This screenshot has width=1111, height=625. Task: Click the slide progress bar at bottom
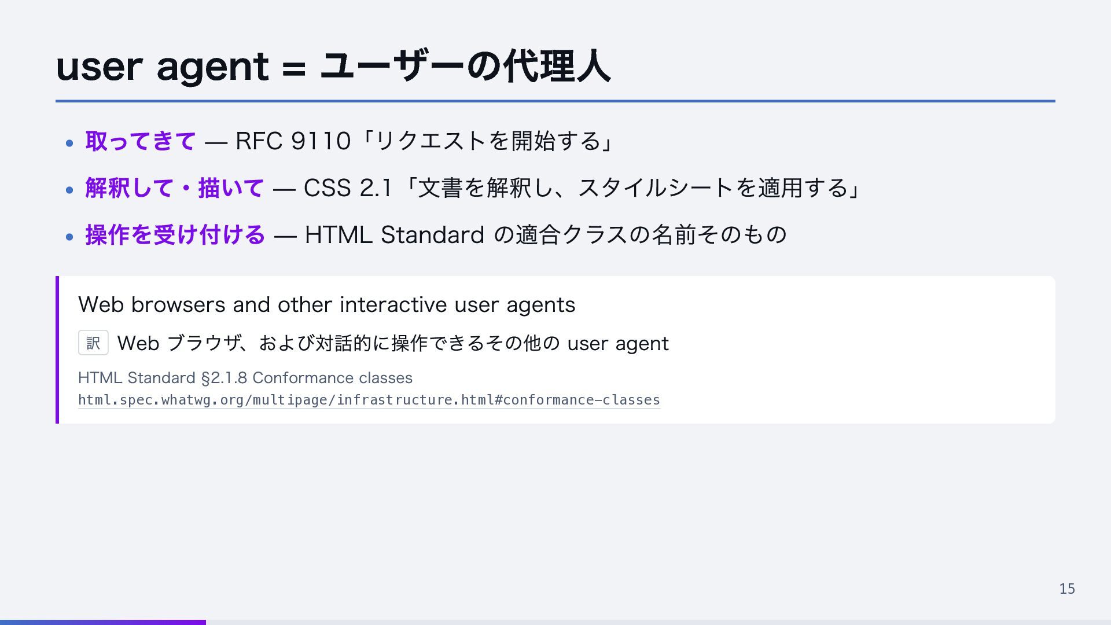coord(555,622)
